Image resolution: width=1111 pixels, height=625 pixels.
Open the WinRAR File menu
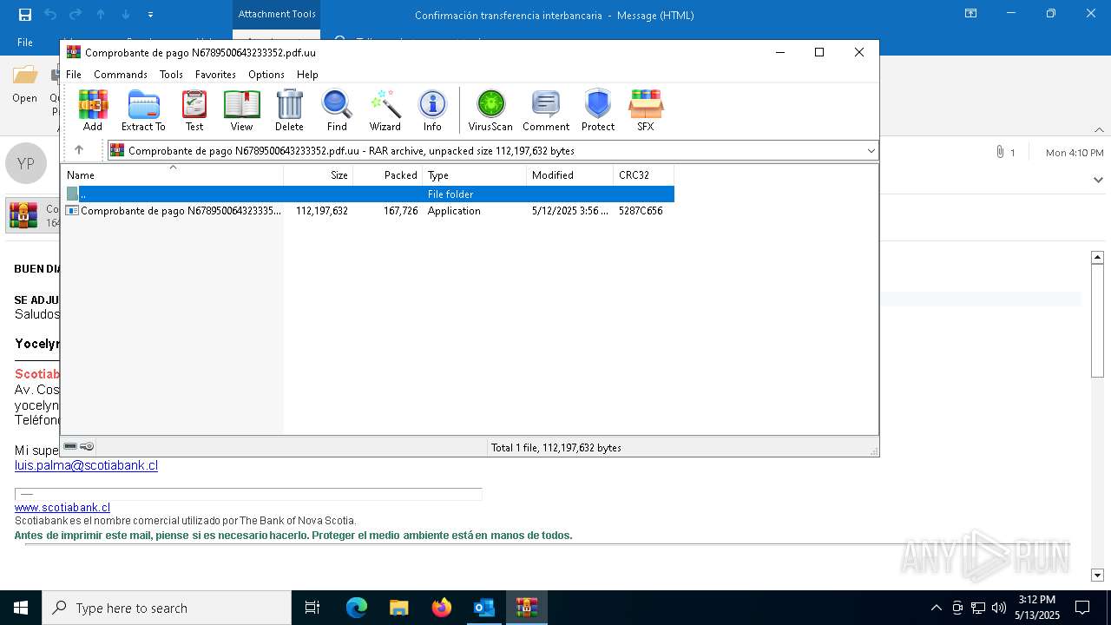coord(74,75)
